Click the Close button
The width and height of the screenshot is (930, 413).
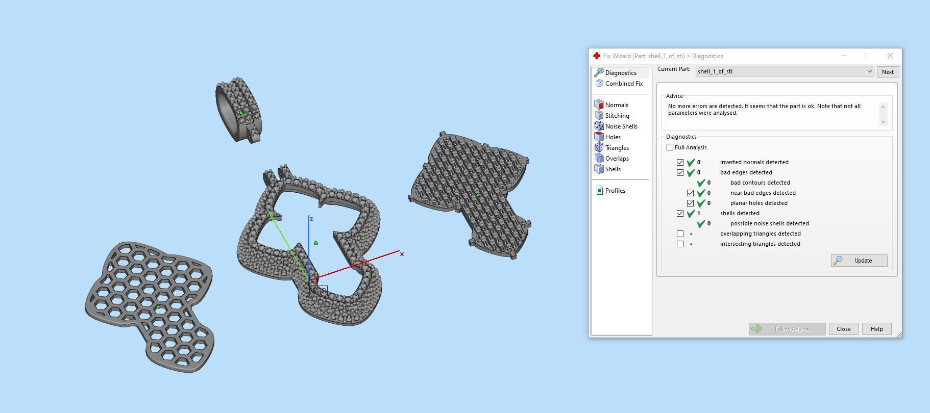coord(843,329)
